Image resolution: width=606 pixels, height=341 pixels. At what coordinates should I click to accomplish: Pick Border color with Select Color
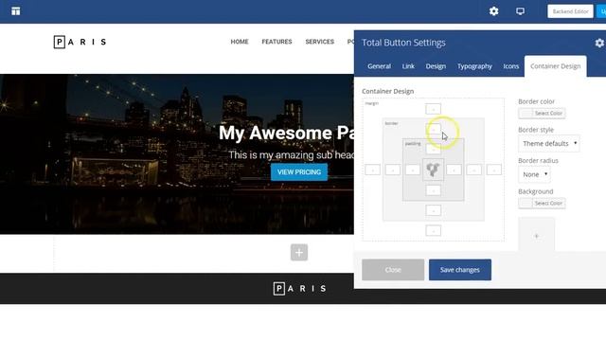[542, 114]
